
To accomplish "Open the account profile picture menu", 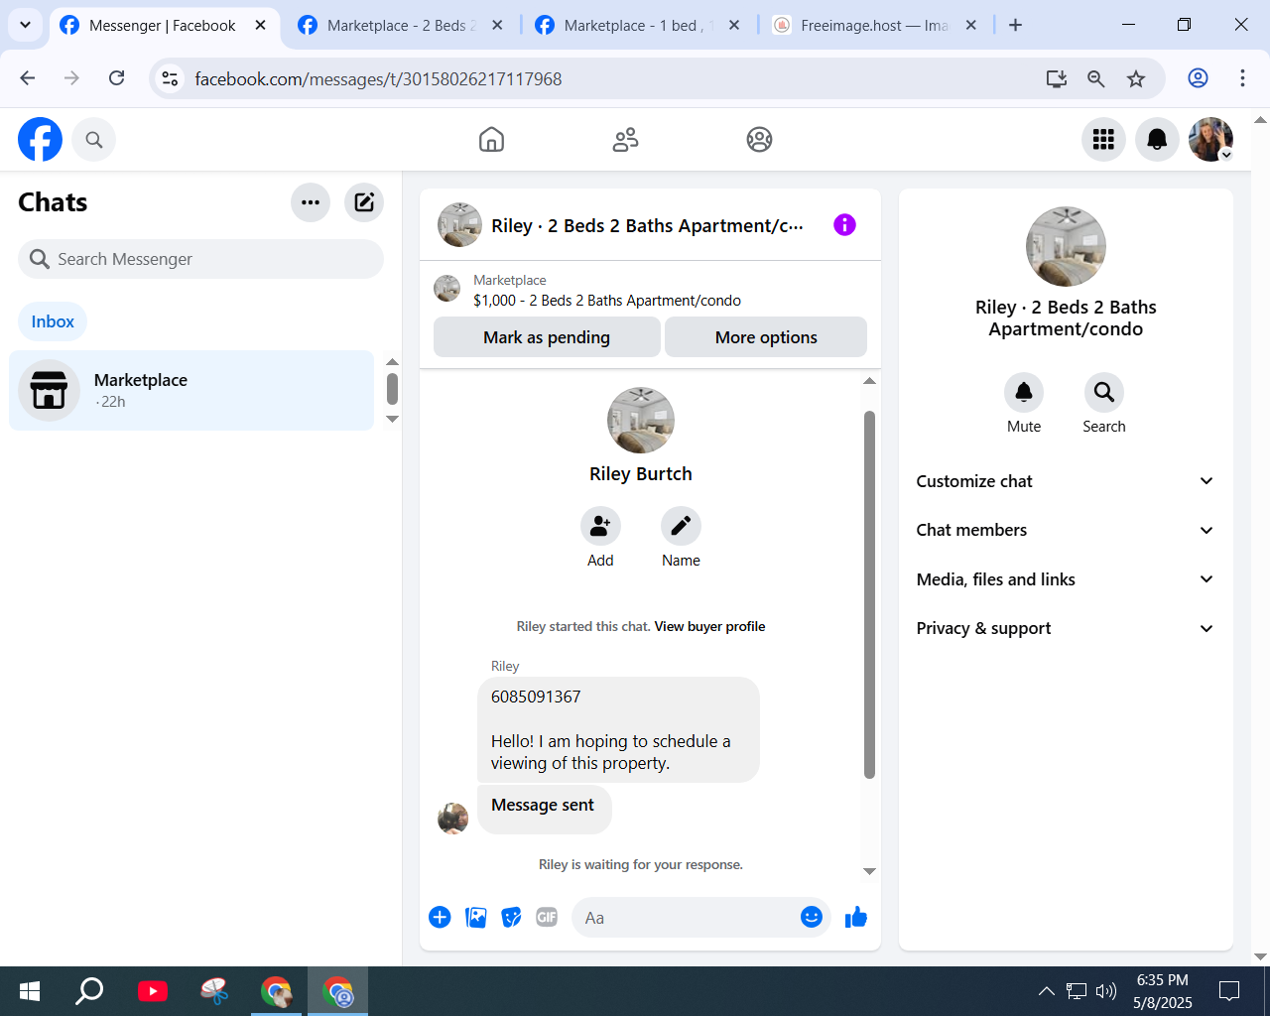I will 1210,140.
